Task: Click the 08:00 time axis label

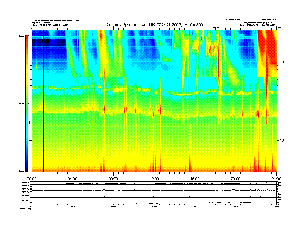Action: click(113, 179)
